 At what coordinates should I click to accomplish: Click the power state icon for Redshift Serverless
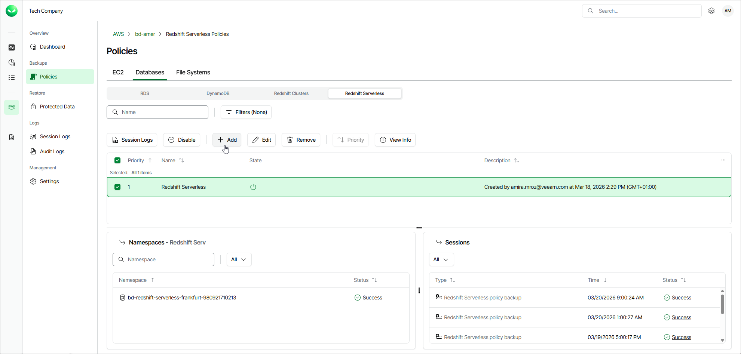pyautogui.click(x=253, y=187)
